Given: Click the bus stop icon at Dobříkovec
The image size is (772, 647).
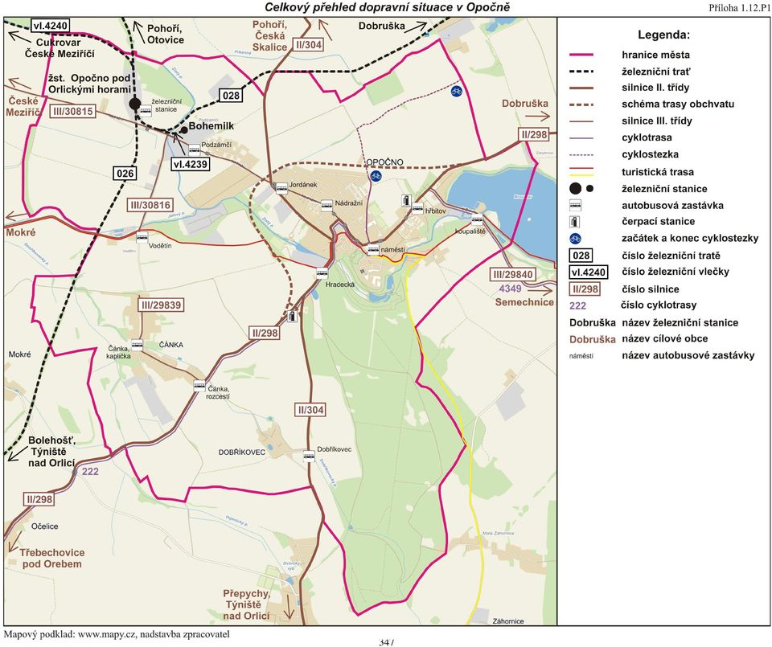Looking at the screenshot, I should coord(309,456).
